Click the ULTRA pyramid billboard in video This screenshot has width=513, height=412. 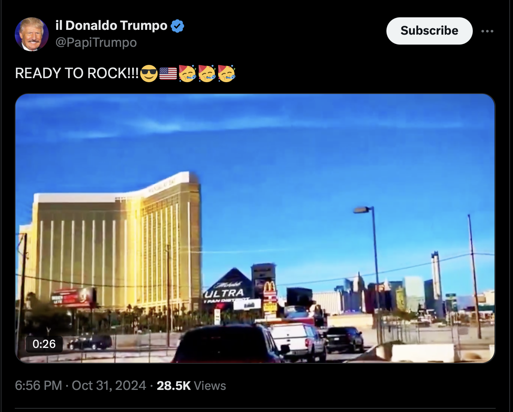tap(228, 288)
